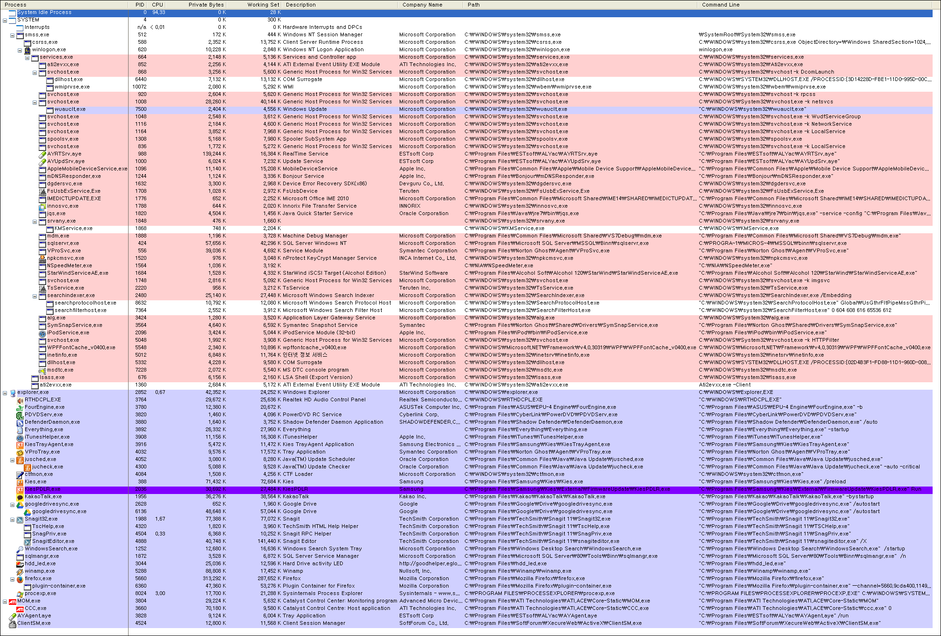The image size is (941, 636).
Task: Click the AYAgent.aye icon
Action: pyautogui.click(x=13, y=616)
